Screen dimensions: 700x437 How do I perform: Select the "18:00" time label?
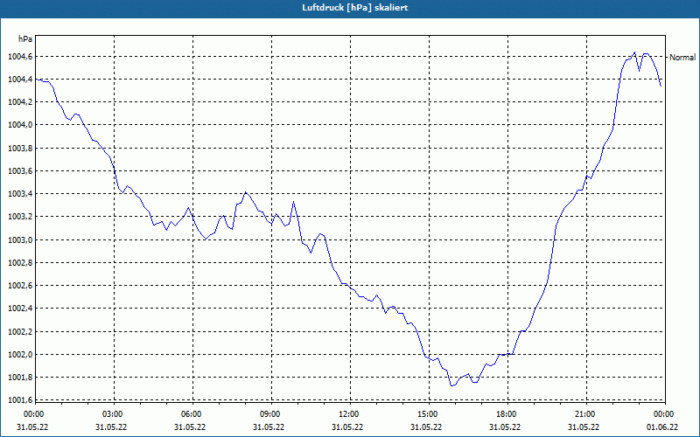pyautogui.click(x=507, y=414)
